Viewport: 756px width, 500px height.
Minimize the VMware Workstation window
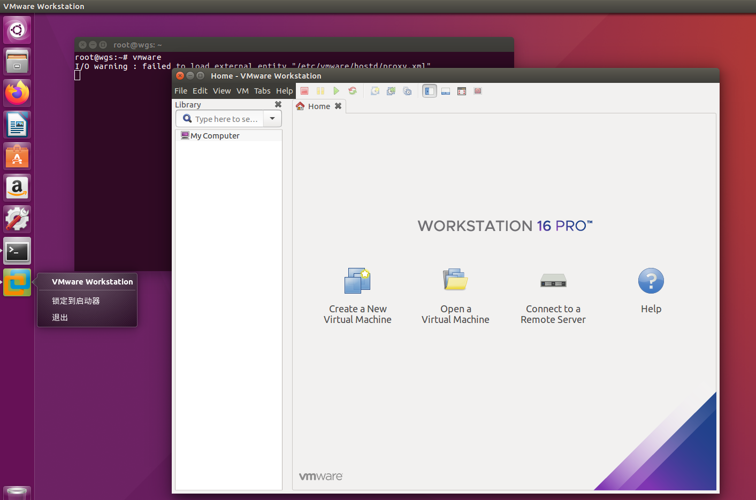(x=190, y=75)
